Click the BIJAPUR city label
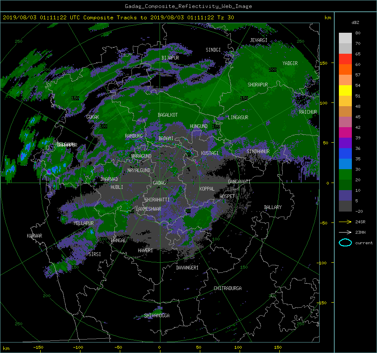 tap(170, 58)
